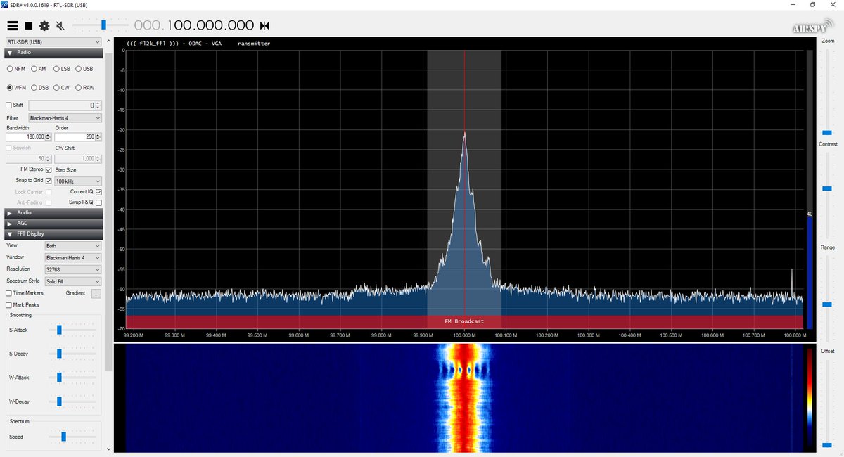Adjust the volume slider in the toolbar
The image size is (844, 457).
pyautogui.click(x=103, y=25)
